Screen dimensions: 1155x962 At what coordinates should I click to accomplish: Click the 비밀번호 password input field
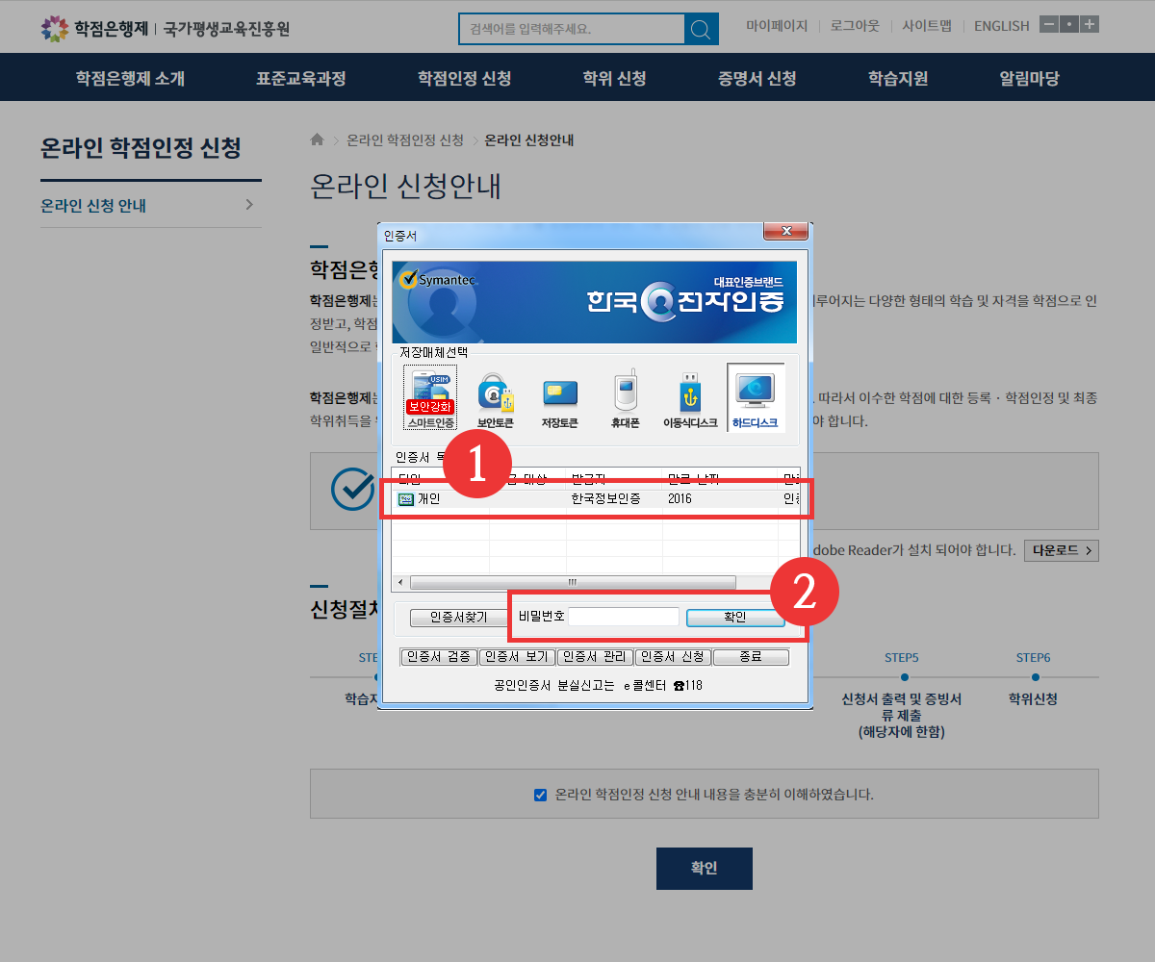(x=623, y=617)
